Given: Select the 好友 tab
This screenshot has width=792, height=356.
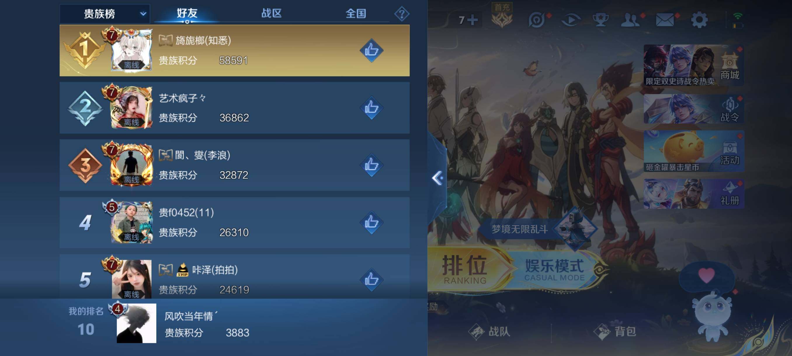Looking at the screenshot, I should 187,13.
